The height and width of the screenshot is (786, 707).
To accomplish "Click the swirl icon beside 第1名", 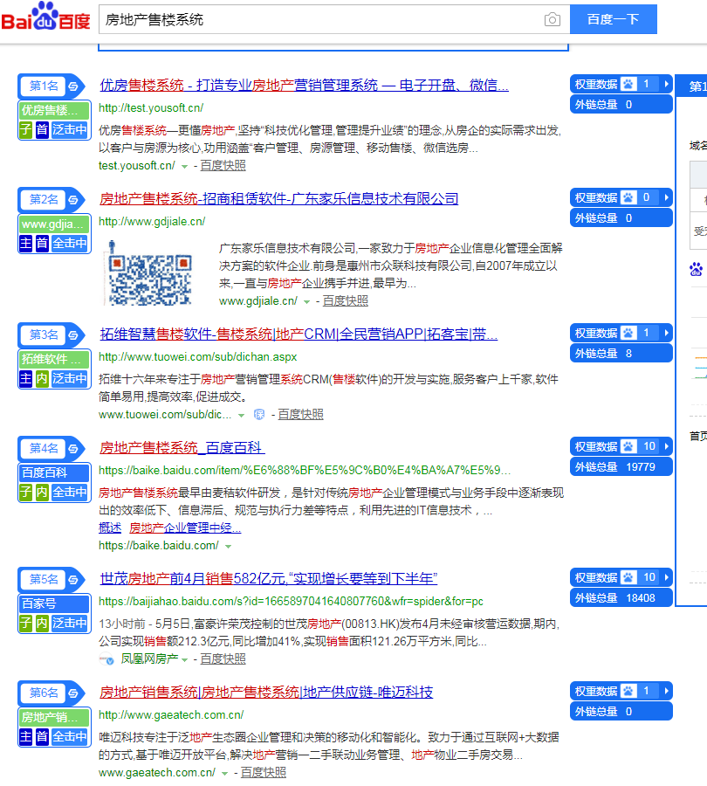I will [73, 86].
